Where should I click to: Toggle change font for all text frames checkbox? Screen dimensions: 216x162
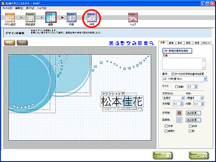tap(173, 74)
